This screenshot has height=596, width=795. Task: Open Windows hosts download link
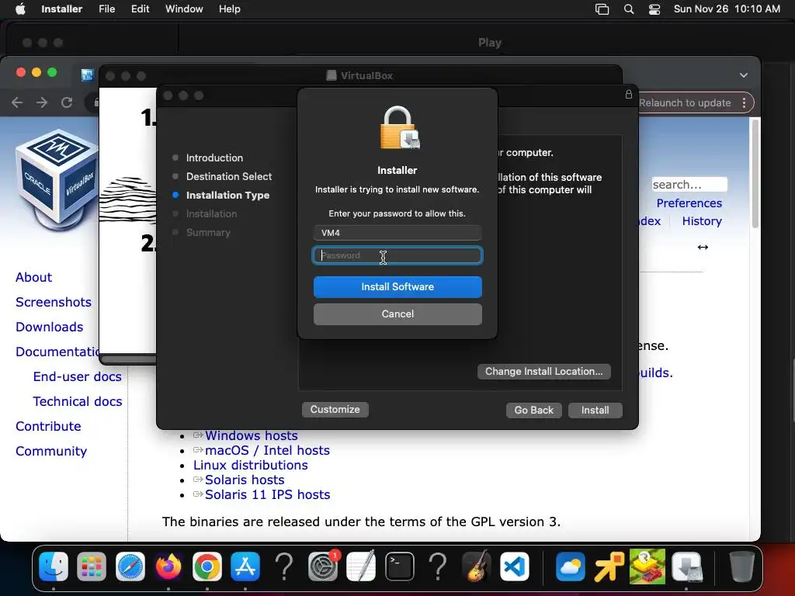[251, 436]
